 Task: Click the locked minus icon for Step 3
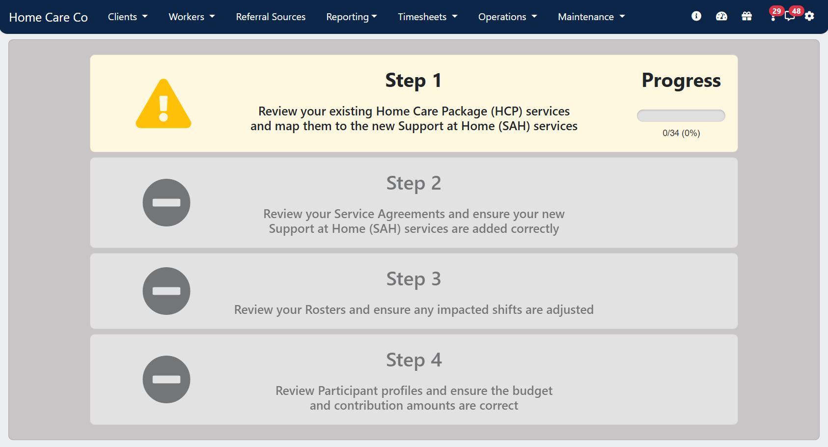pos(166,291)
